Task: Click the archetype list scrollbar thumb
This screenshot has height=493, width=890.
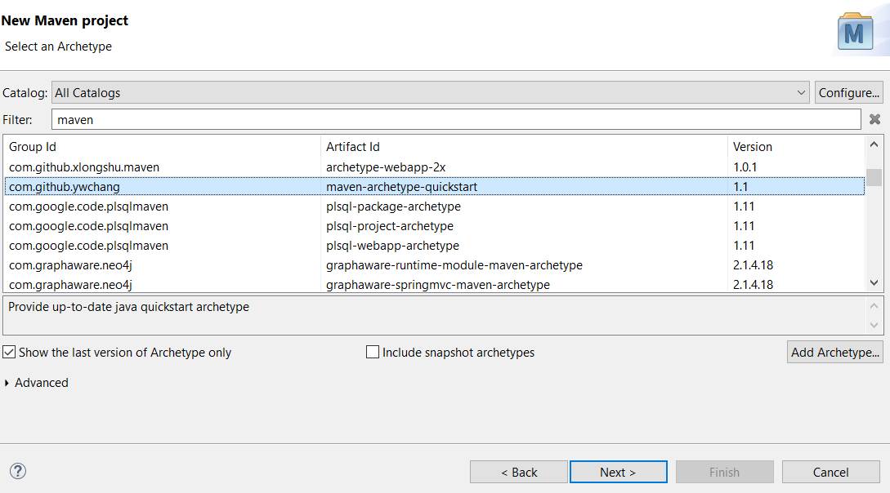Action: 874,177
